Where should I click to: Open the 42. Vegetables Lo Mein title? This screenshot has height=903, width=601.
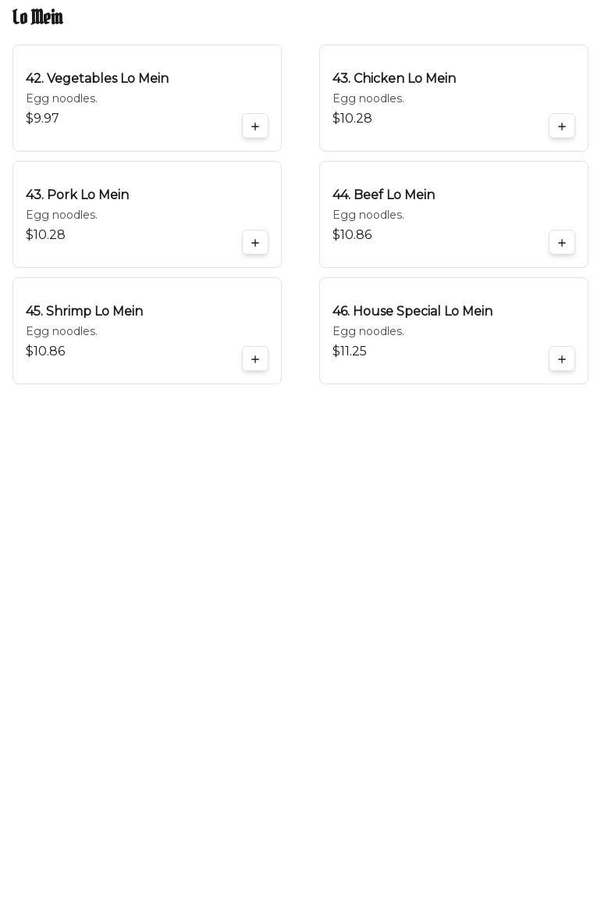click(98, 79)
